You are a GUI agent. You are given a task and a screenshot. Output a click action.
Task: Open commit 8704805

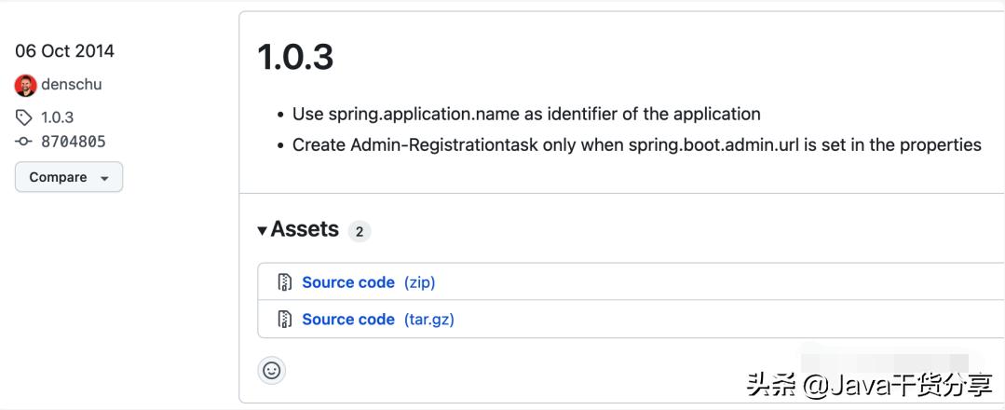coord(73,142)
